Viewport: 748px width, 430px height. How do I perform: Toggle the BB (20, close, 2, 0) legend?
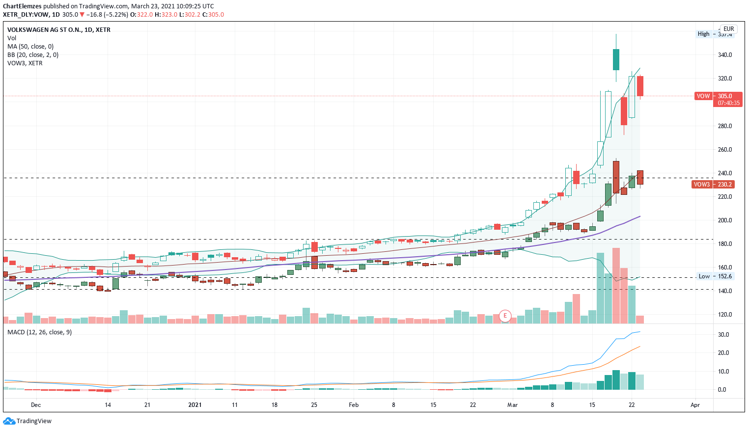33,54
